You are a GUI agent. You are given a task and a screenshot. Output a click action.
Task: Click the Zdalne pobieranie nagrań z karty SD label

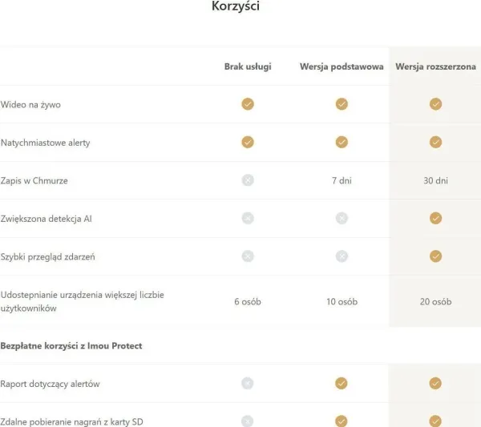(72, 422)
